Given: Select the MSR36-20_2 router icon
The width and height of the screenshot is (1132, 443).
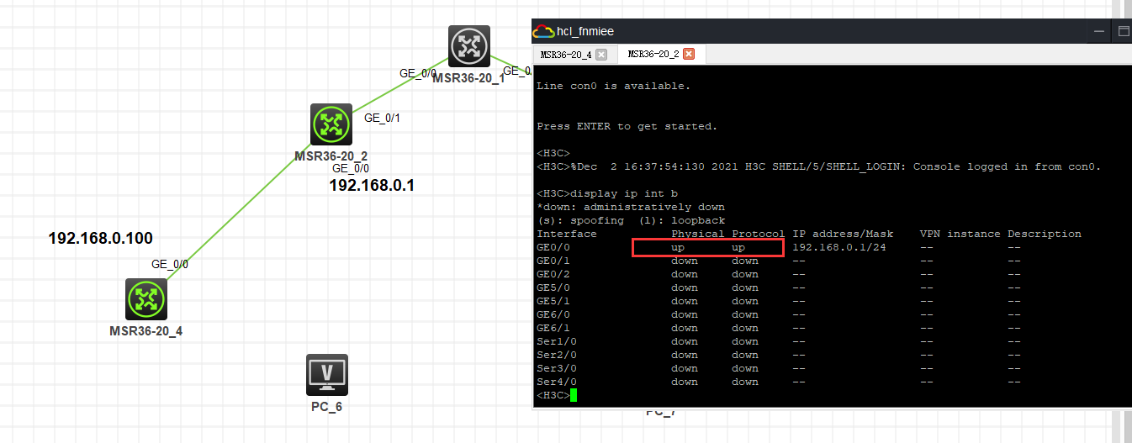Looking at the screenshot, I should point(331,124).
